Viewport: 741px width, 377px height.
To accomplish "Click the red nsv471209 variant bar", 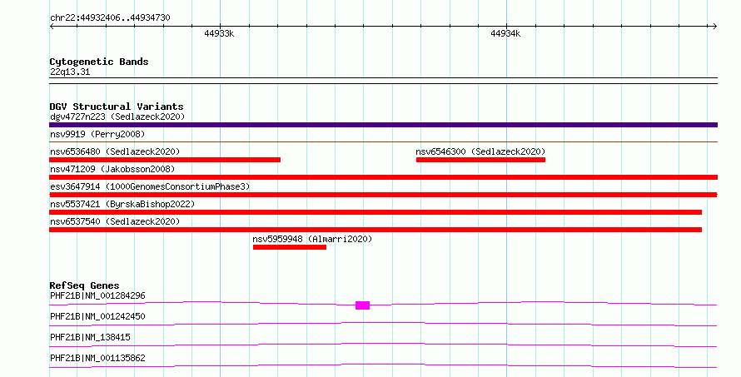I will tap(383, 177).
